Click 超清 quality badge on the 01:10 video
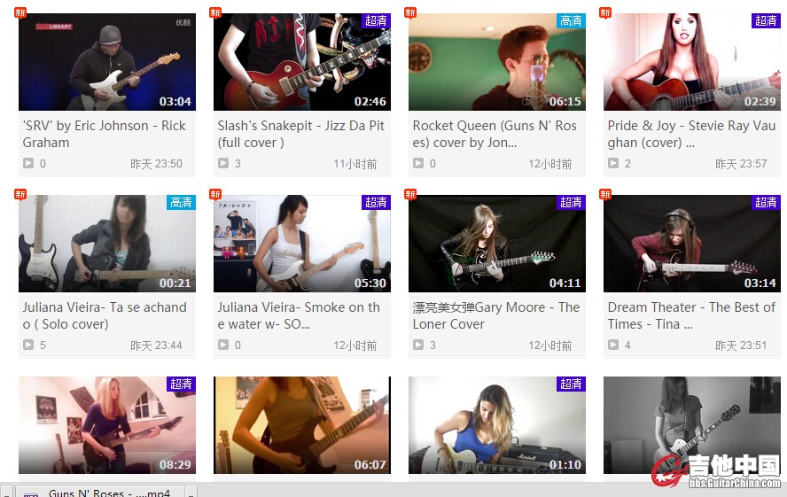 click(x=571, y=384)
